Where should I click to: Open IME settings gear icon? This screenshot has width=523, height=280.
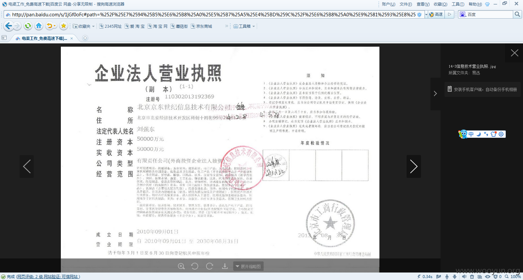[x=501, y=134]
